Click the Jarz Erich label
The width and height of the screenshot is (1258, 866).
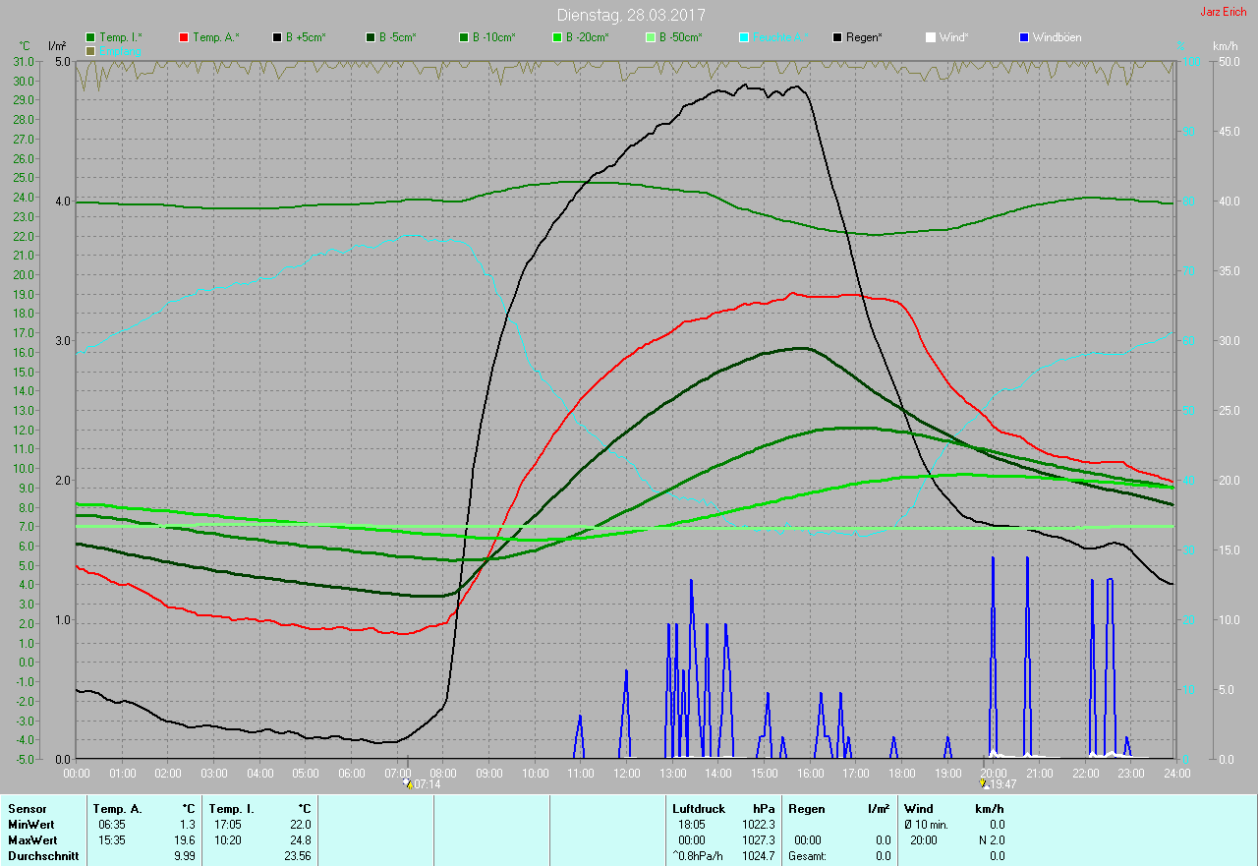[x=1223, y=12]
